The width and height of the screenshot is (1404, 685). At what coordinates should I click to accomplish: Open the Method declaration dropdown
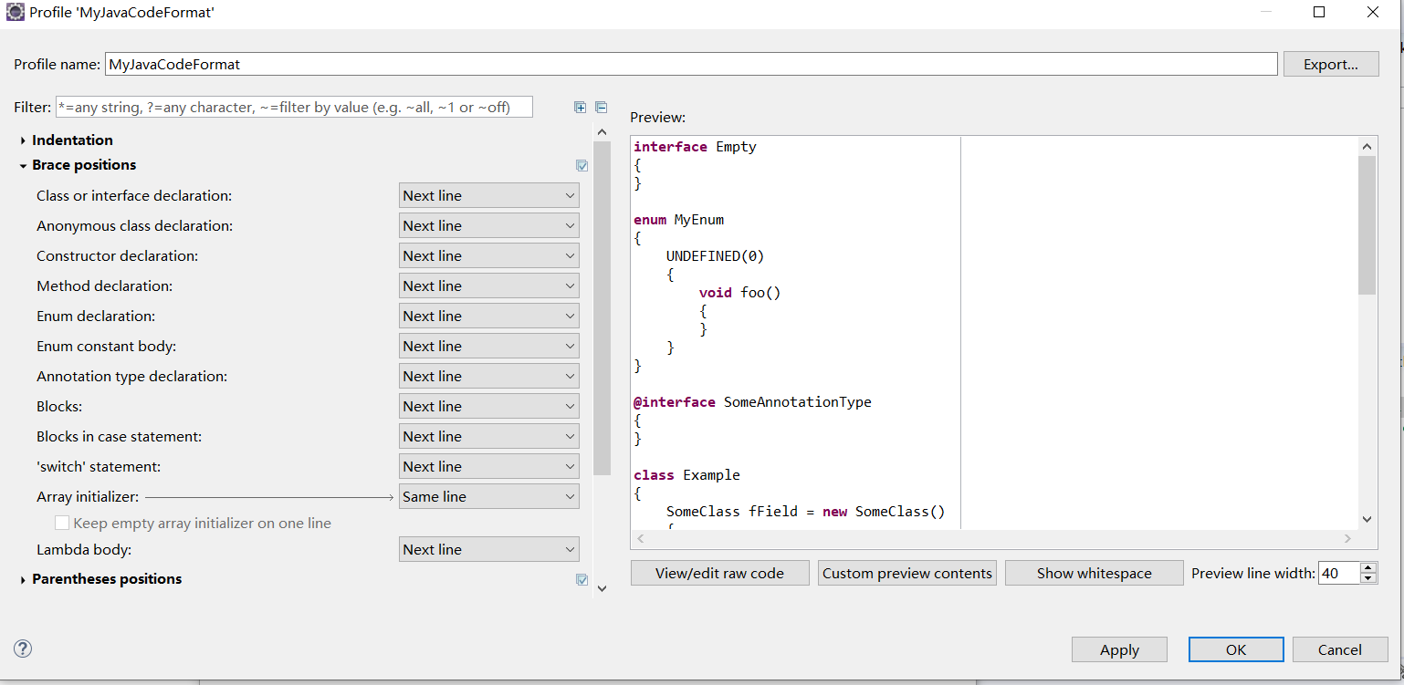[488, 285]
